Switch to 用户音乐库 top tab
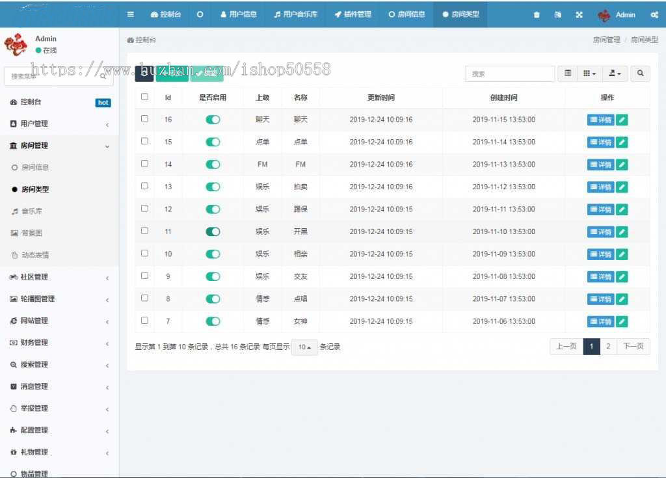 [296, 14]
